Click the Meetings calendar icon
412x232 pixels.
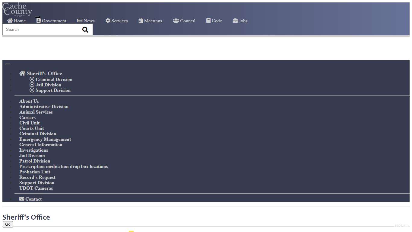click(x=141, y=21)
